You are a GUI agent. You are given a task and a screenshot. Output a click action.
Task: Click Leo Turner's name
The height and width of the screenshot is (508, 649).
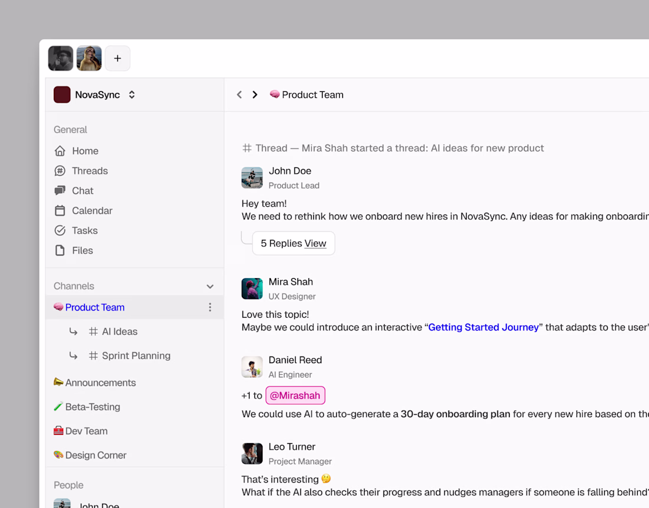[x=292, y=447]
